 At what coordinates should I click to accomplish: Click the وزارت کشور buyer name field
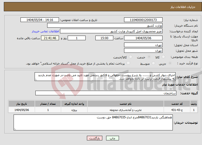(x=105, y=26)
